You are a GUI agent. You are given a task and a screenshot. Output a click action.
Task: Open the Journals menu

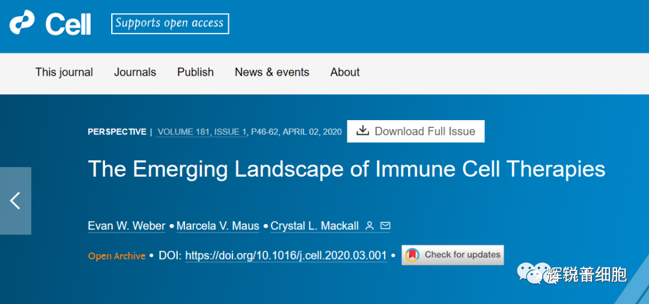[135, 72]
